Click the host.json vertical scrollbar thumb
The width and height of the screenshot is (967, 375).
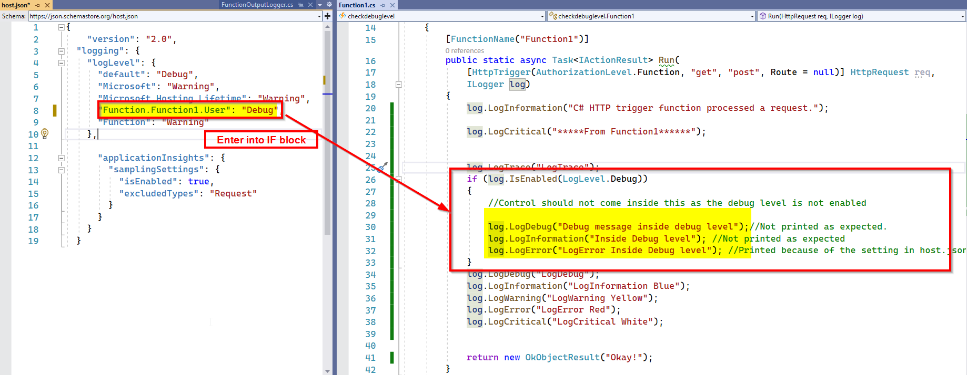[327, 133]
